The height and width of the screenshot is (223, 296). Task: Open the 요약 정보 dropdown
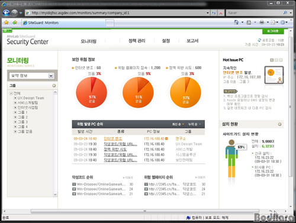point(31,76)
